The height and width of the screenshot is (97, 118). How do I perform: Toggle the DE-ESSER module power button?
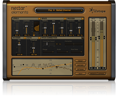point(25,38)
